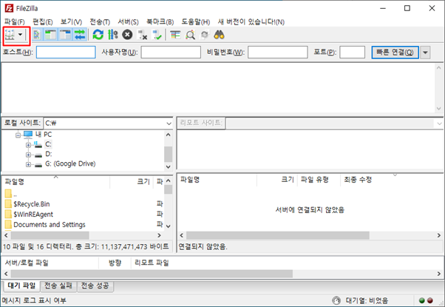Click the 사용자명 input field
This screenshot has width=445, height=307.
(x=171, y=53)
